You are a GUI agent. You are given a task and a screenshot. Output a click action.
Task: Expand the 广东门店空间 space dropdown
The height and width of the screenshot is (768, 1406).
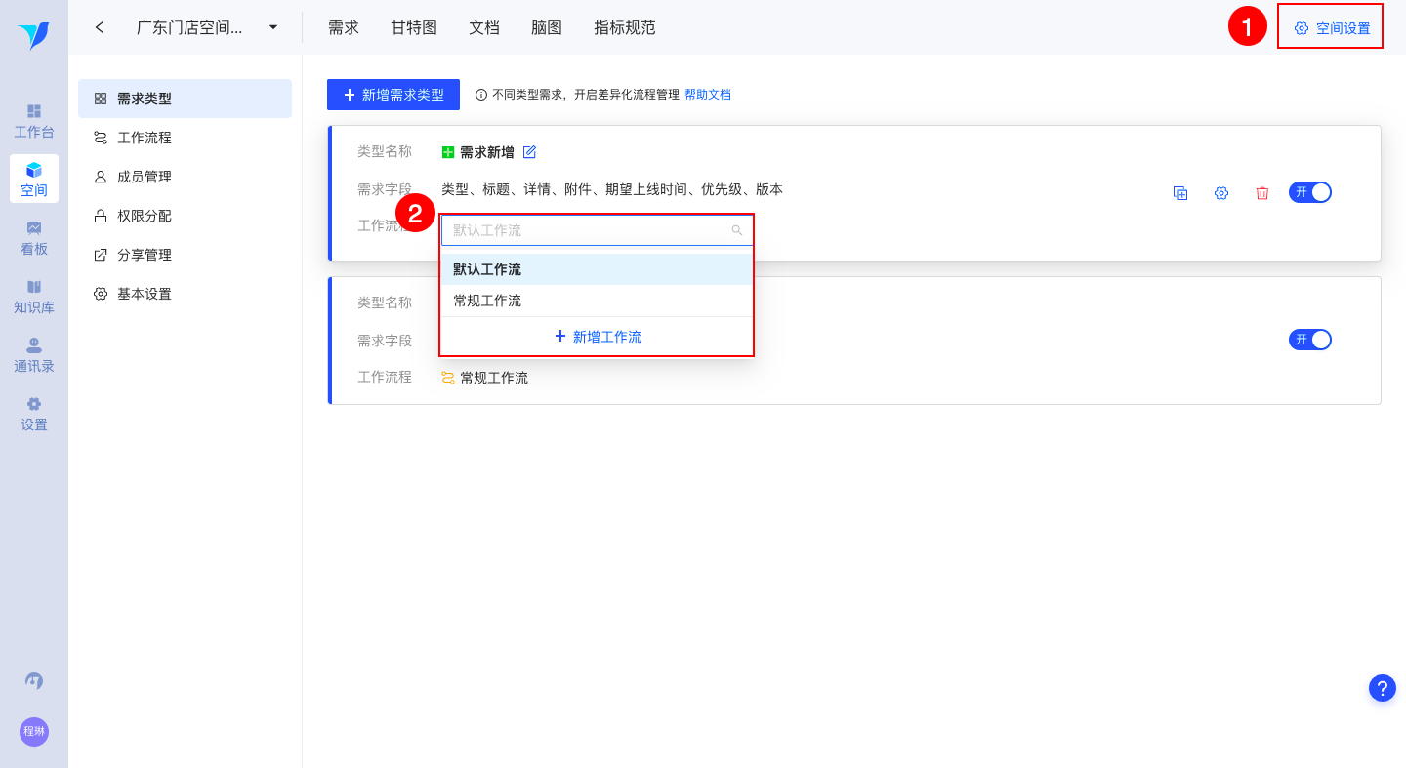click(273, 27)
